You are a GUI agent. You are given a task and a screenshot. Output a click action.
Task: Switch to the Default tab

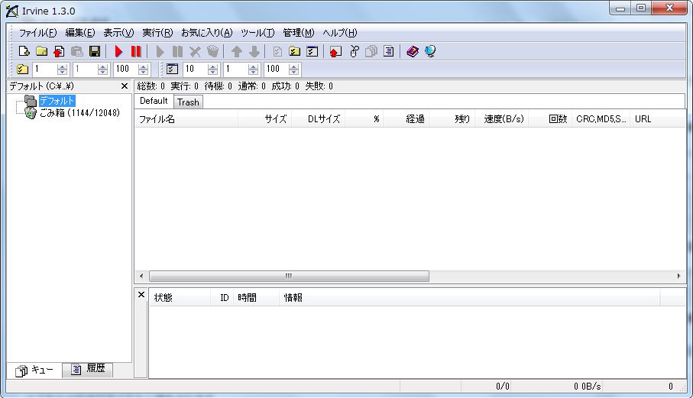coord(154,101)
